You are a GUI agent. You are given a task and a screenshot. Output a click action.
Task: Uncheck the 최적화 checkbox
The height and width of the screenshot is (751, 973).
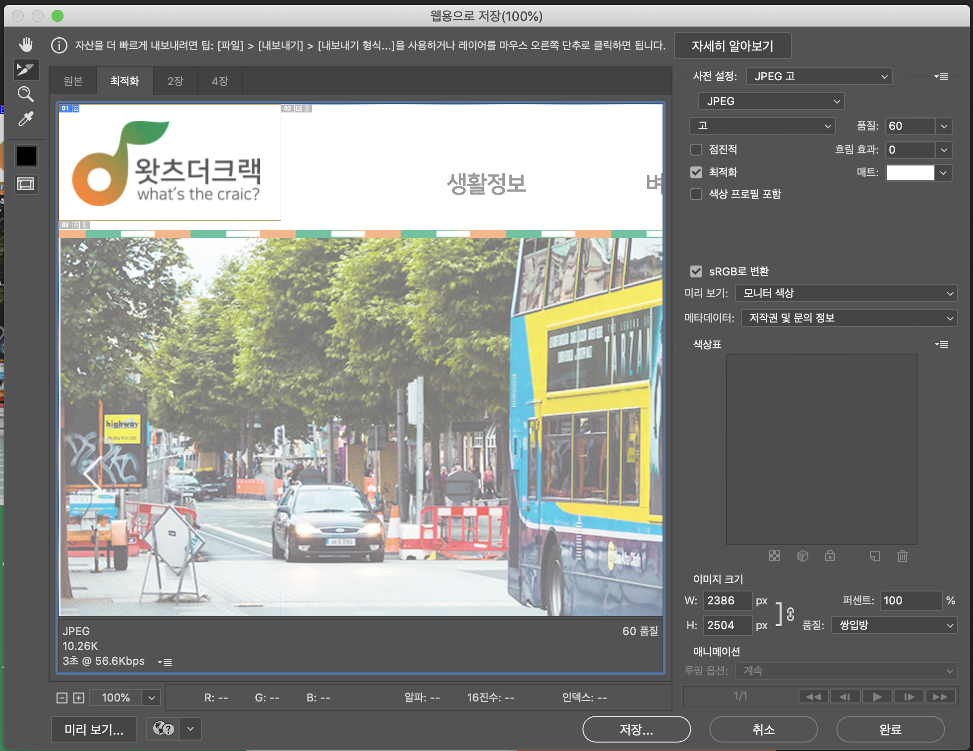(696, 172)
